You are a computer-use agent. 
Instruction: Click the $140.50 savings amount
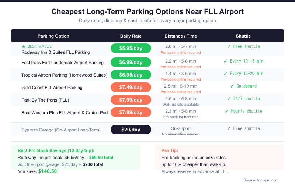pyautogui.click(x=47, y=171)
